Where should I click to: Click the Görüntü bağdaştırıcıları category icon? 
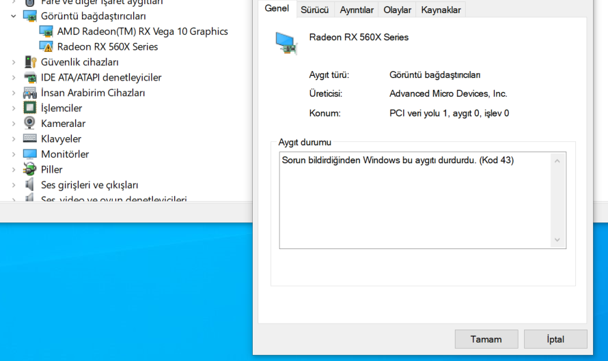pos(30,16)
